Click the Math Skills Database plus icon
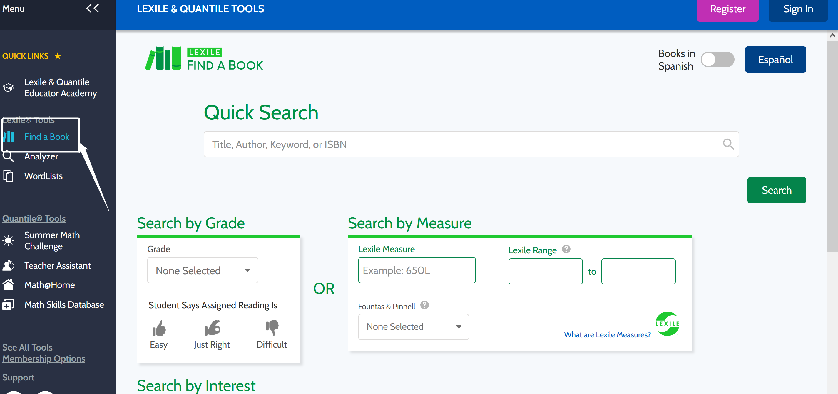The image size is (838, 394). 8,304
